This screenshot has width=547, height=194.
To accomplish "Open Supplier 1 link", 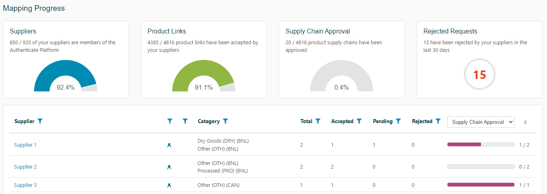I will [x=25, y=145].
